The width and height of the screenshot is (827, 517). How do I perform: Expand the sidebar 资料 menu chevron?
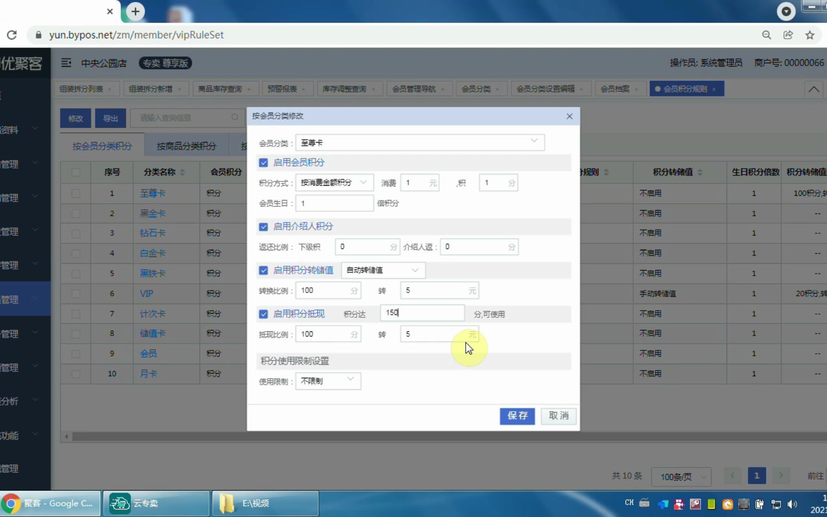coord(35,128)
